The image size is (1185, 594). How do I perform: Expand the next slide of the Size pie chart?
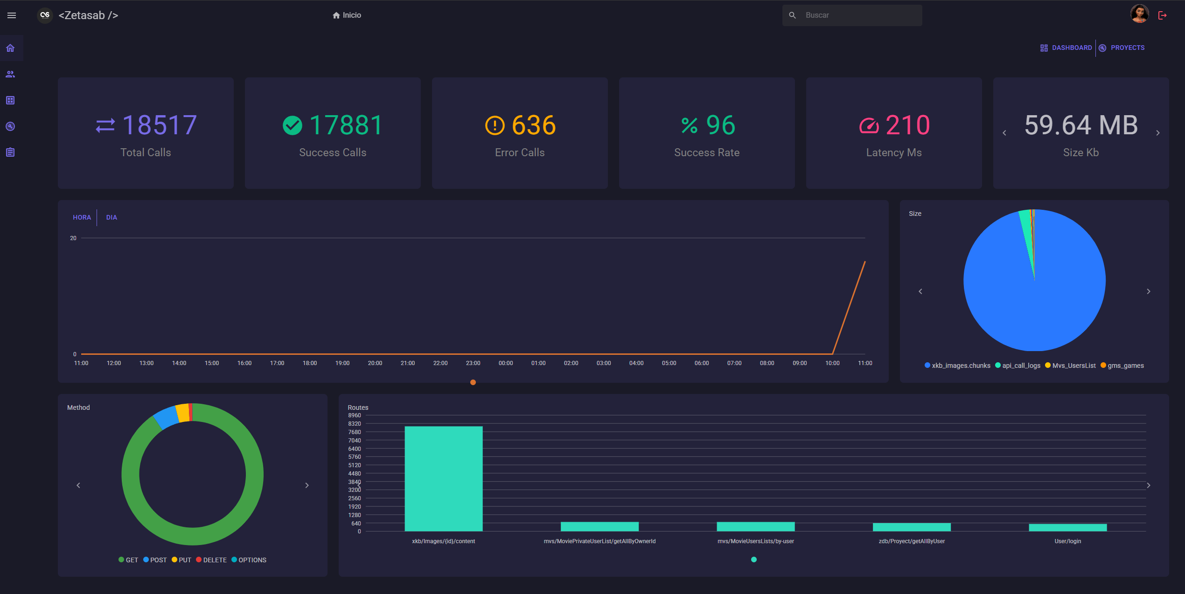(x=1149, y=291)
